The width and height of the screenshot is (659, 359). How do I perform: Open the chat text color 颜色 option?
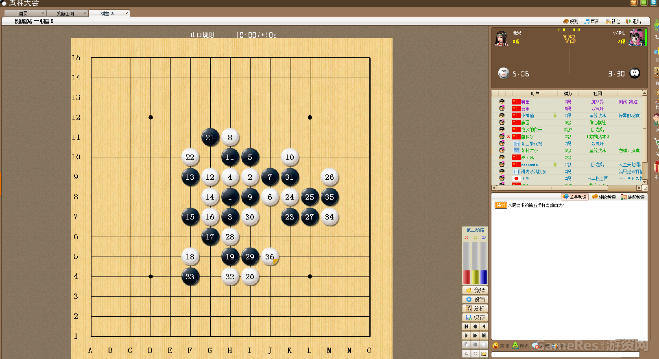click(519, 346)
